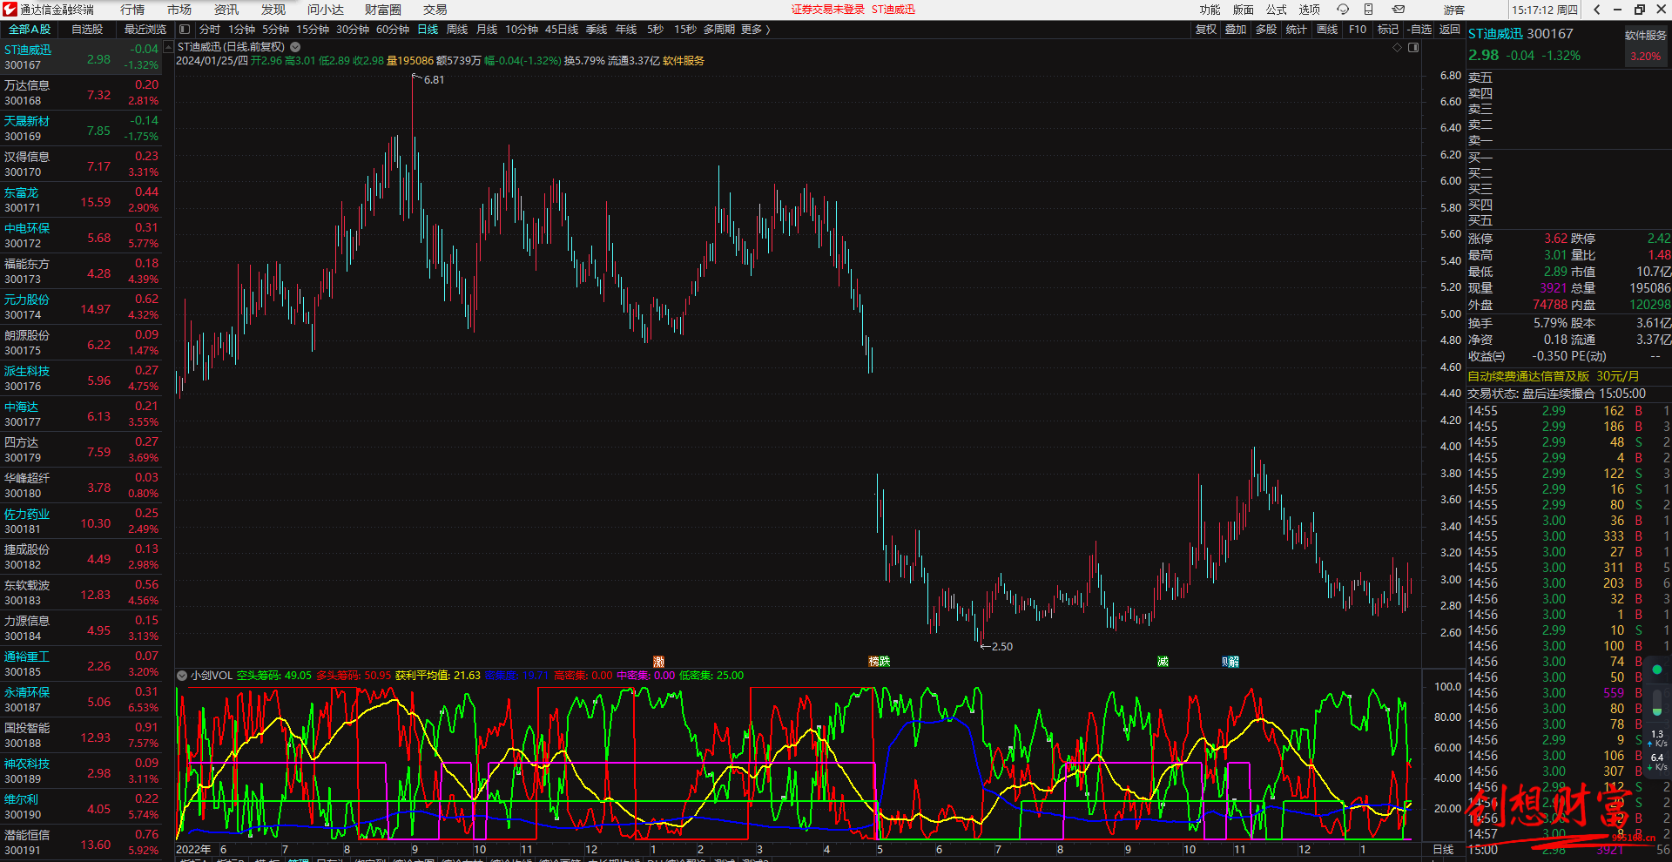The image size is (1672, 862).
Task: Open the 版面 menu
Action: tap(1244, 10)
